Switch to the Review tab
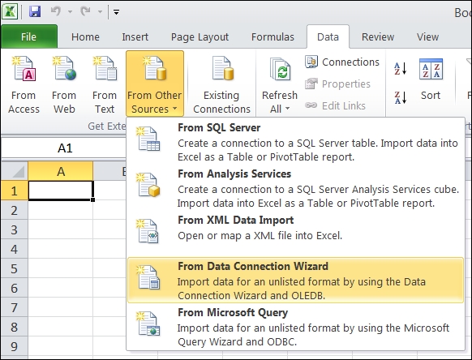 378,37
